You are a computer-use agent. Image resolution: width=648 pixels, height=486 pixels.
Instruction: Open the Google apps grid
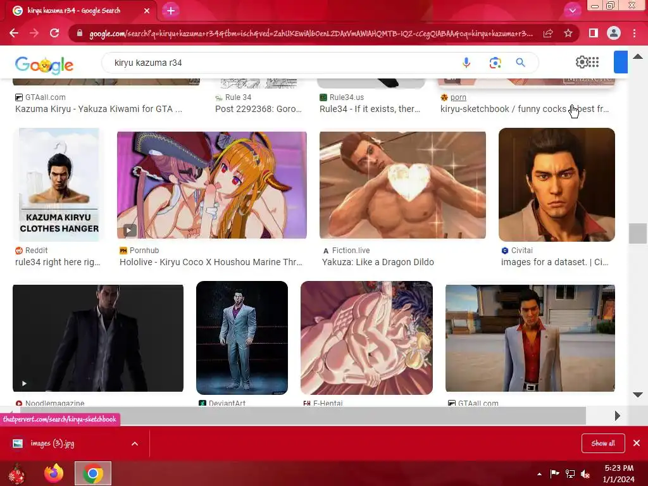click(x=594, y=62)
